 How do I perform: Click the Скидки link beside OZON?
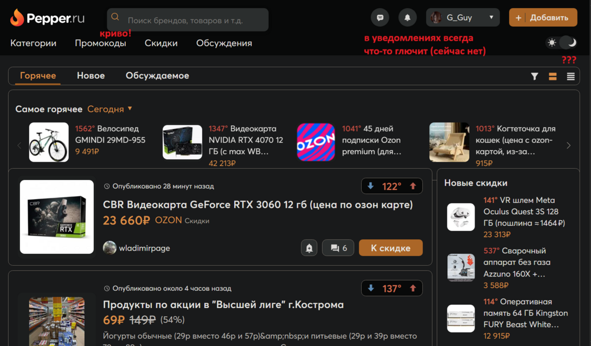(x=197, y=221)
